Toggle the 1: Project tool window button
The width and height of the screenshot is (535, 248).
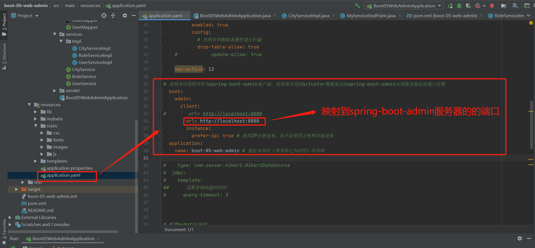click(4, 25)
